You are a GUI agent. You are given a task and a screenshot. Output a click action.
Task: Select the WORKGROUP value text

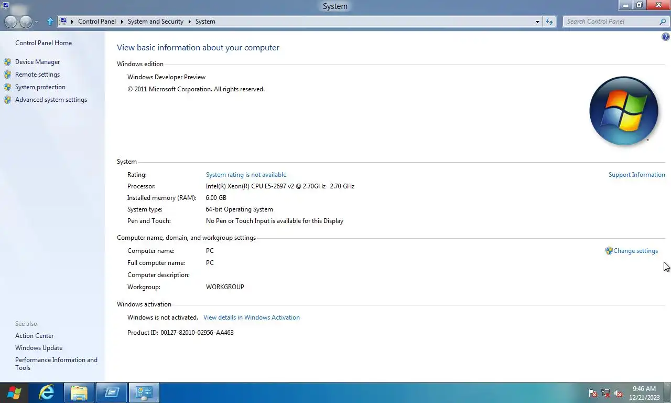pyautogui.click(x=225, y=287)
